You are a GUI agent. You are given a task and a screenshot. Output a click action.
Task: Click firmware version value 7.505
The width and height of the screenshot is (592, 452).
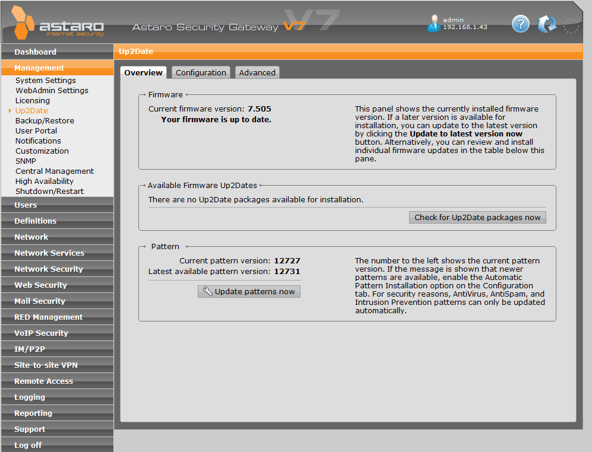click(x=259, y=109)
